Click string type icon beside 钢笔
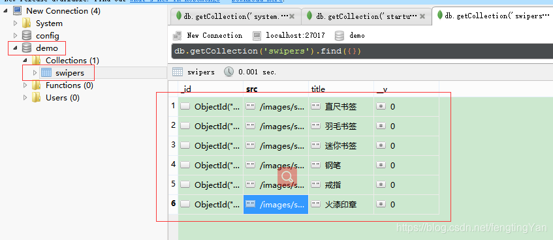 pyautogui.click(x=315, y=165)
